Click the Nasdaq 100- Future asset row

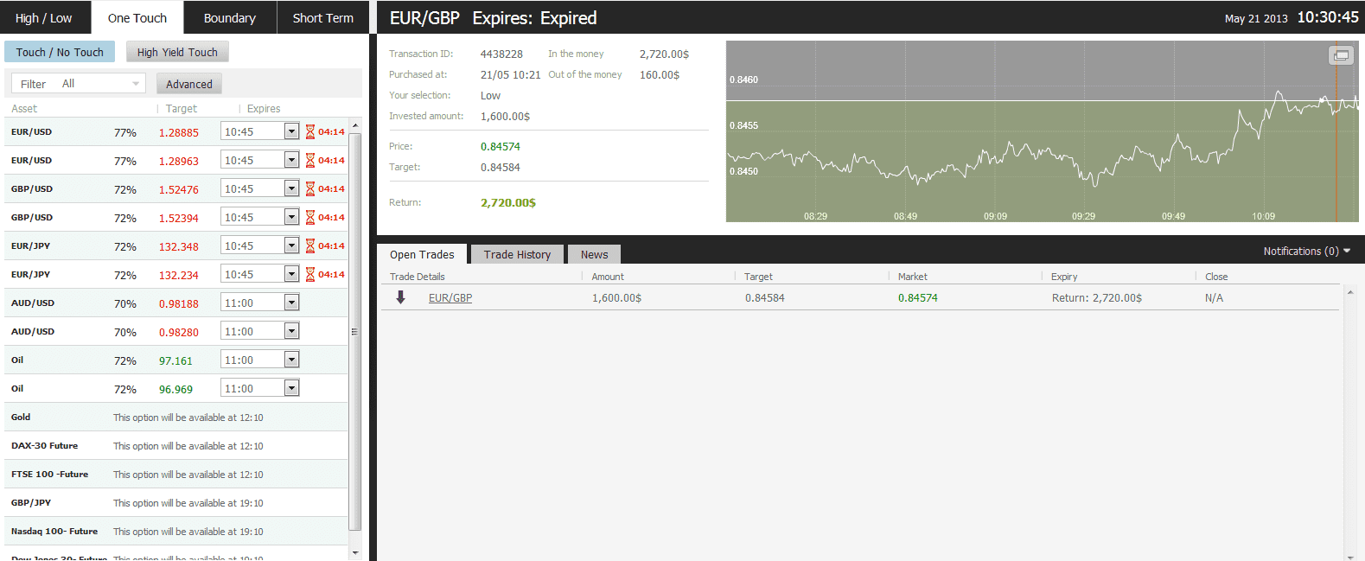coord(176,531)
